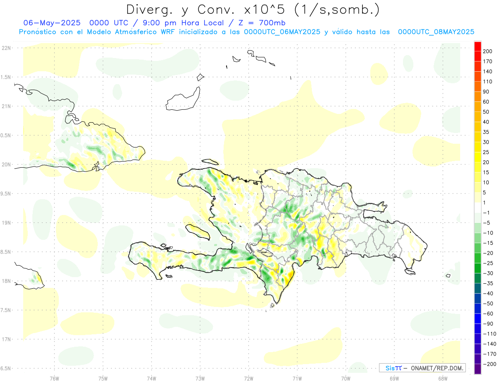
Task: Click the latitude label '8.5N'
Action: coord(6,252)
